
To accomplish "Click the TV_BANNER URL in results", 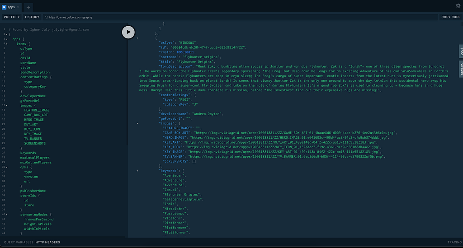I will point(286,157).
